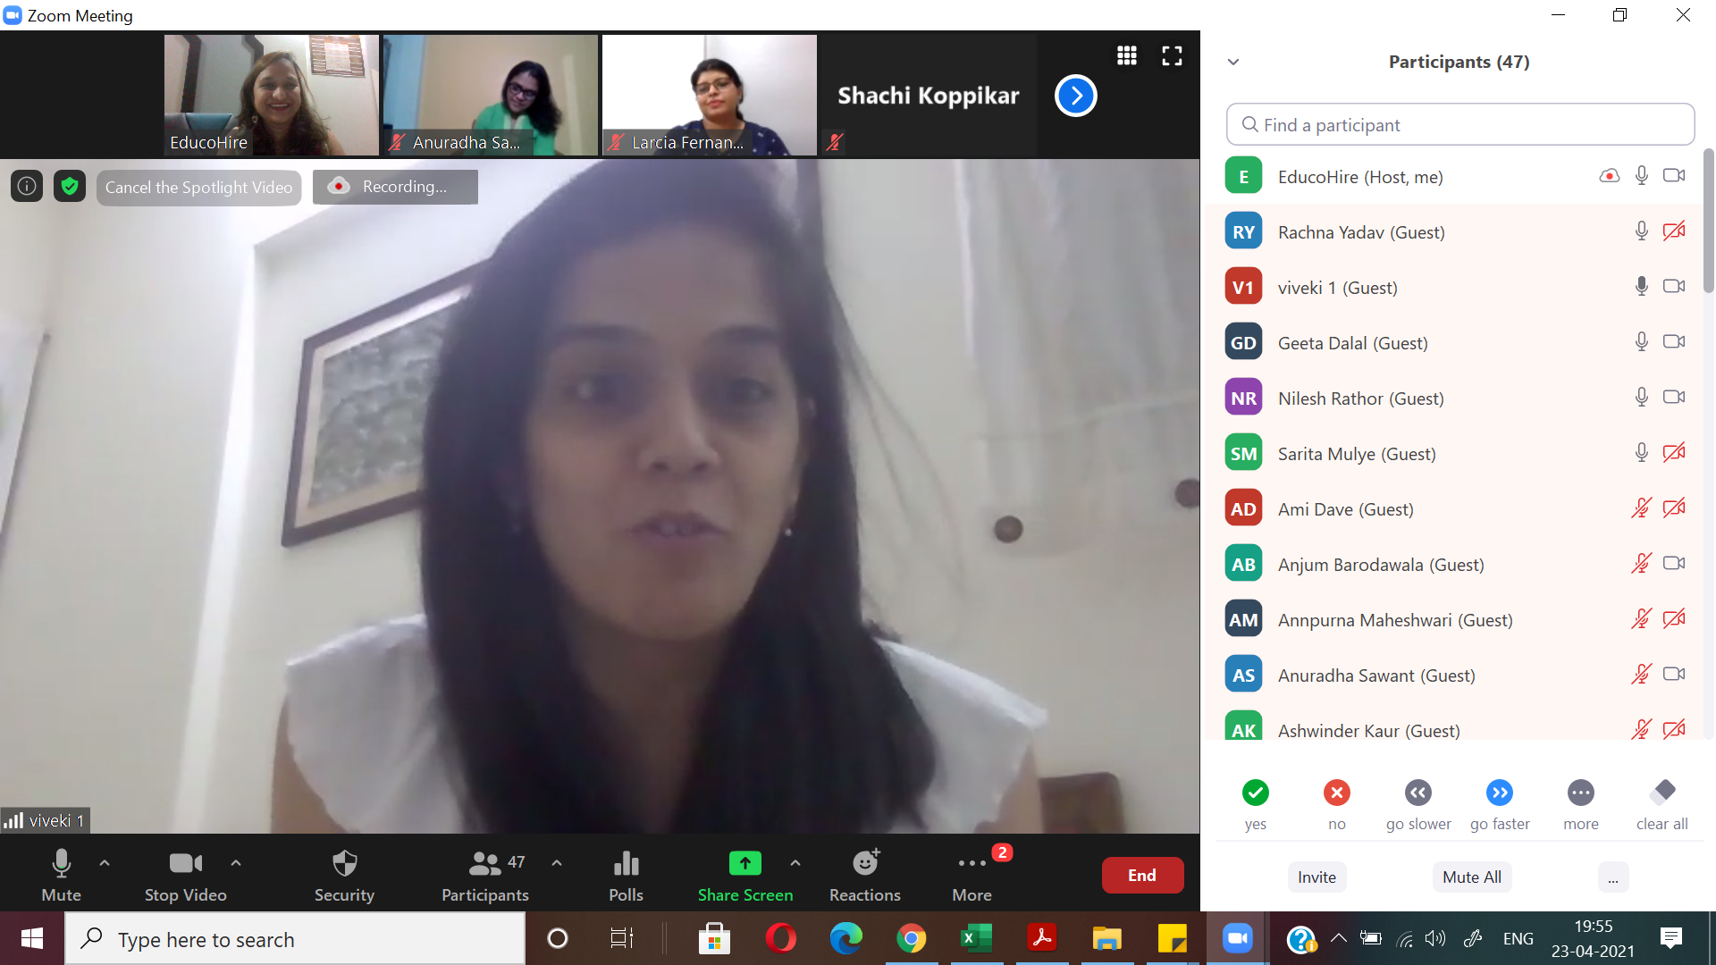Expand share options arrow beside Share Screen
Image resolution: width=1716 pixels, height=965 pixels.
pyautogui.click(x=795, y=863)
